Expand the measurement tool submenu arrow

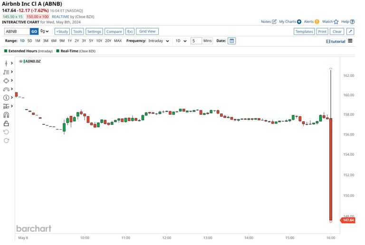12,106
